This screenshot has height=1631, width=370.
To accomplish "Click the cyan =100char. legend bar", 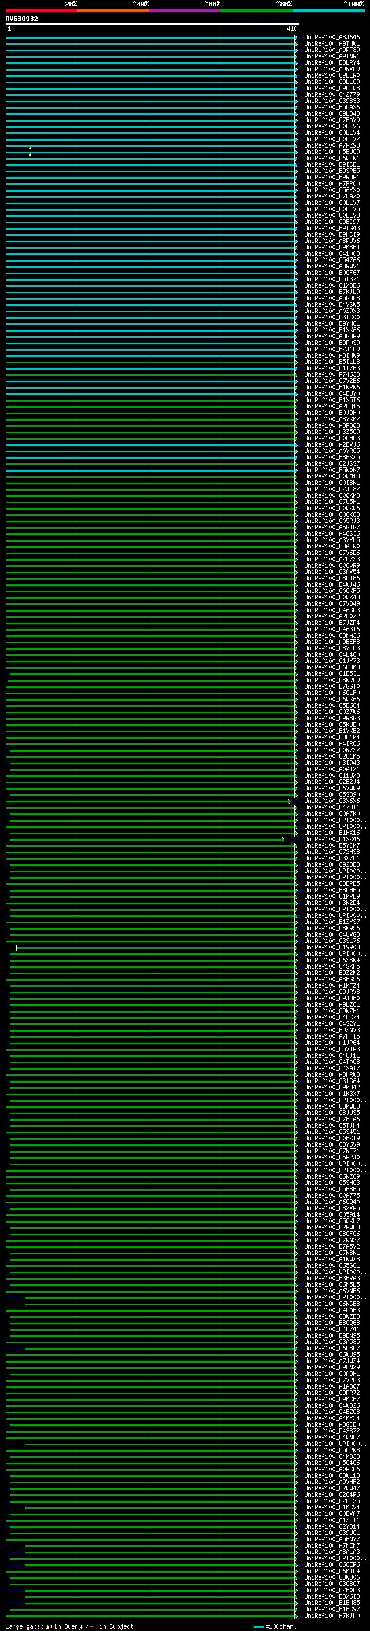I will [258, 1626].
